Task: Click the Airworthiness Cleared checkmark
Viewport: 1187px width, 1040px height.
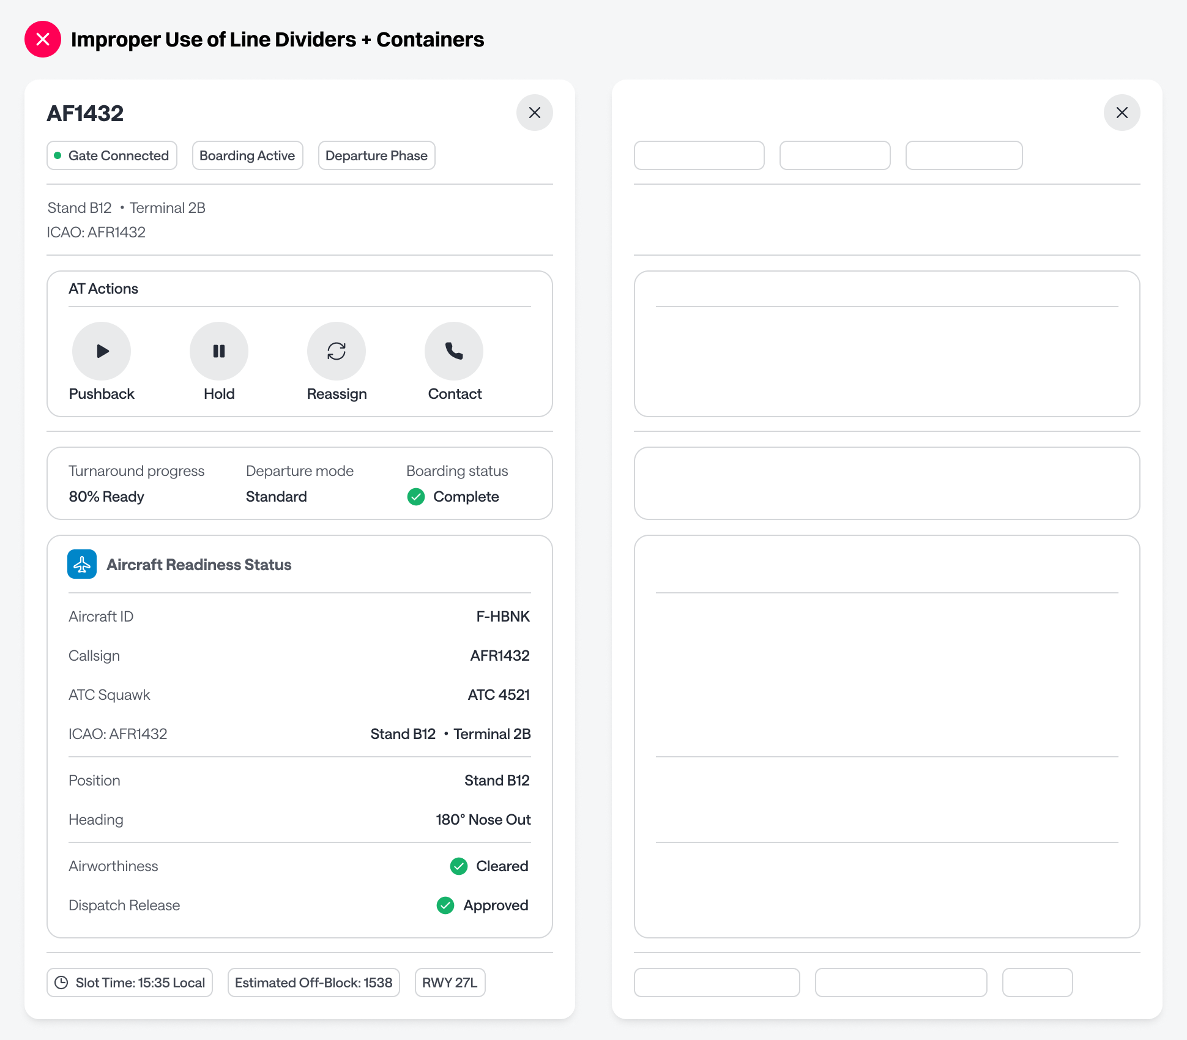Action: (459, 866)
